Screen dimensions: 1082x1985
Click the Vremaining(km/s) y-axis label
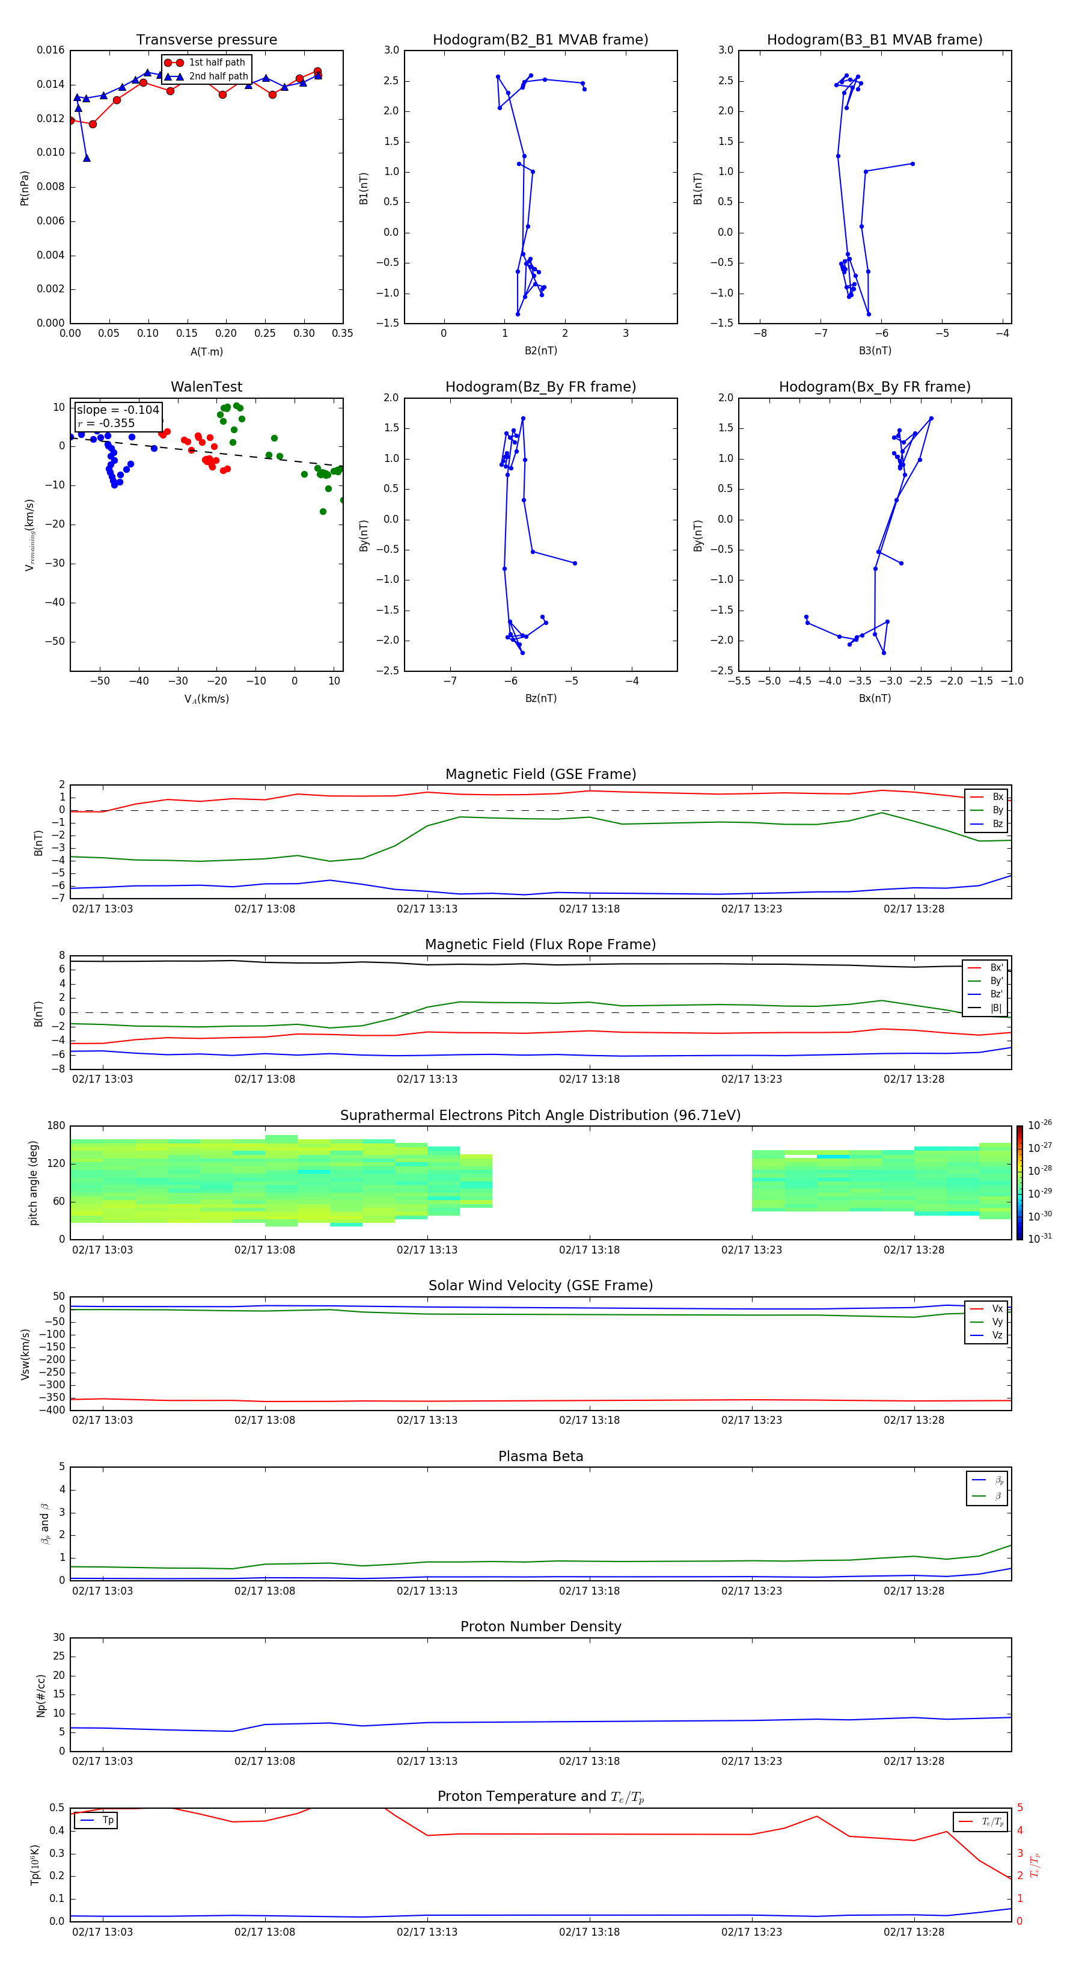[29, 535]
